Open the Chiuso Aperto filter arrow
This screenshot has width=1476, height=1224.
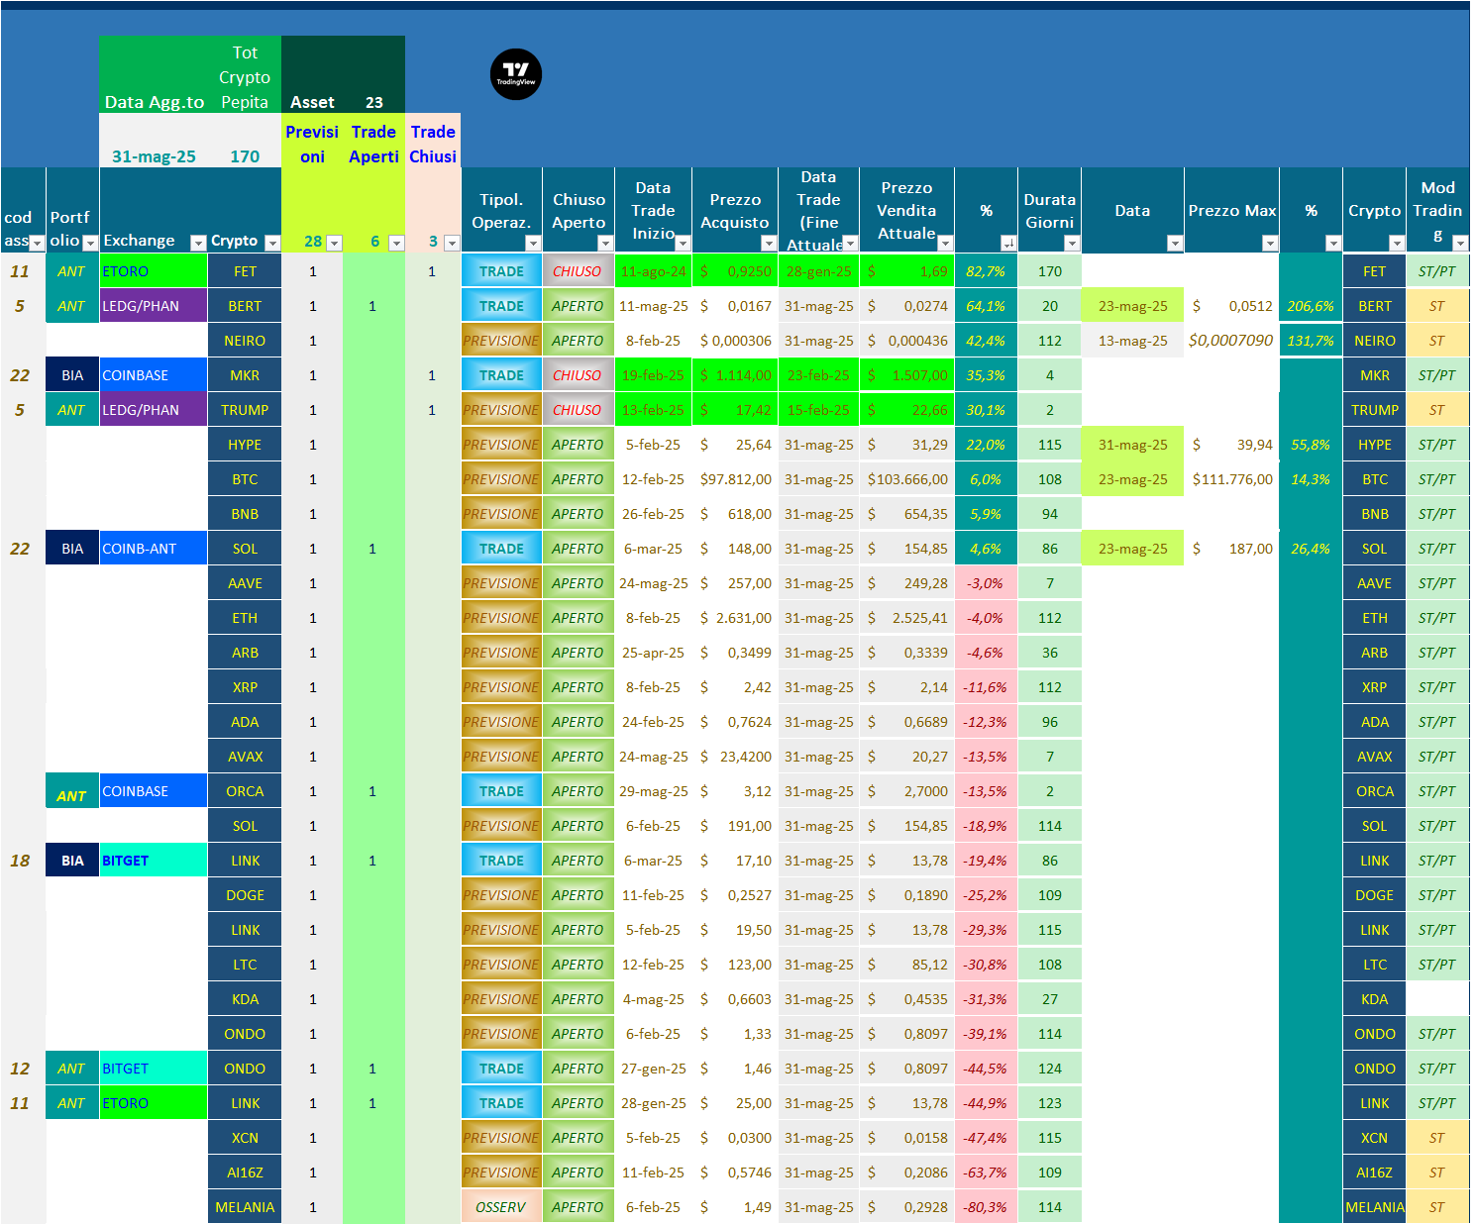(605, 244)
